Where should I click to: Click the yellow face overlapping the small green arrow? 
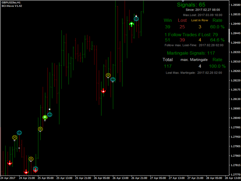coord(45,117)
